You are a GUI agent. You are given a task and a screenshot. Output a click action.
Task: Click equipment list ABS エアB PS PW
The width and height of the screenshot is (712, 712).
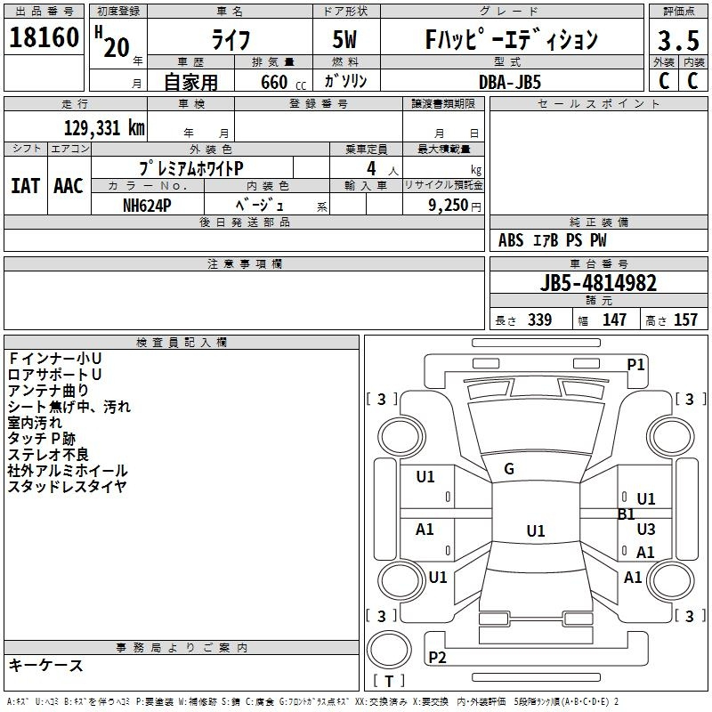coord(552,240)
